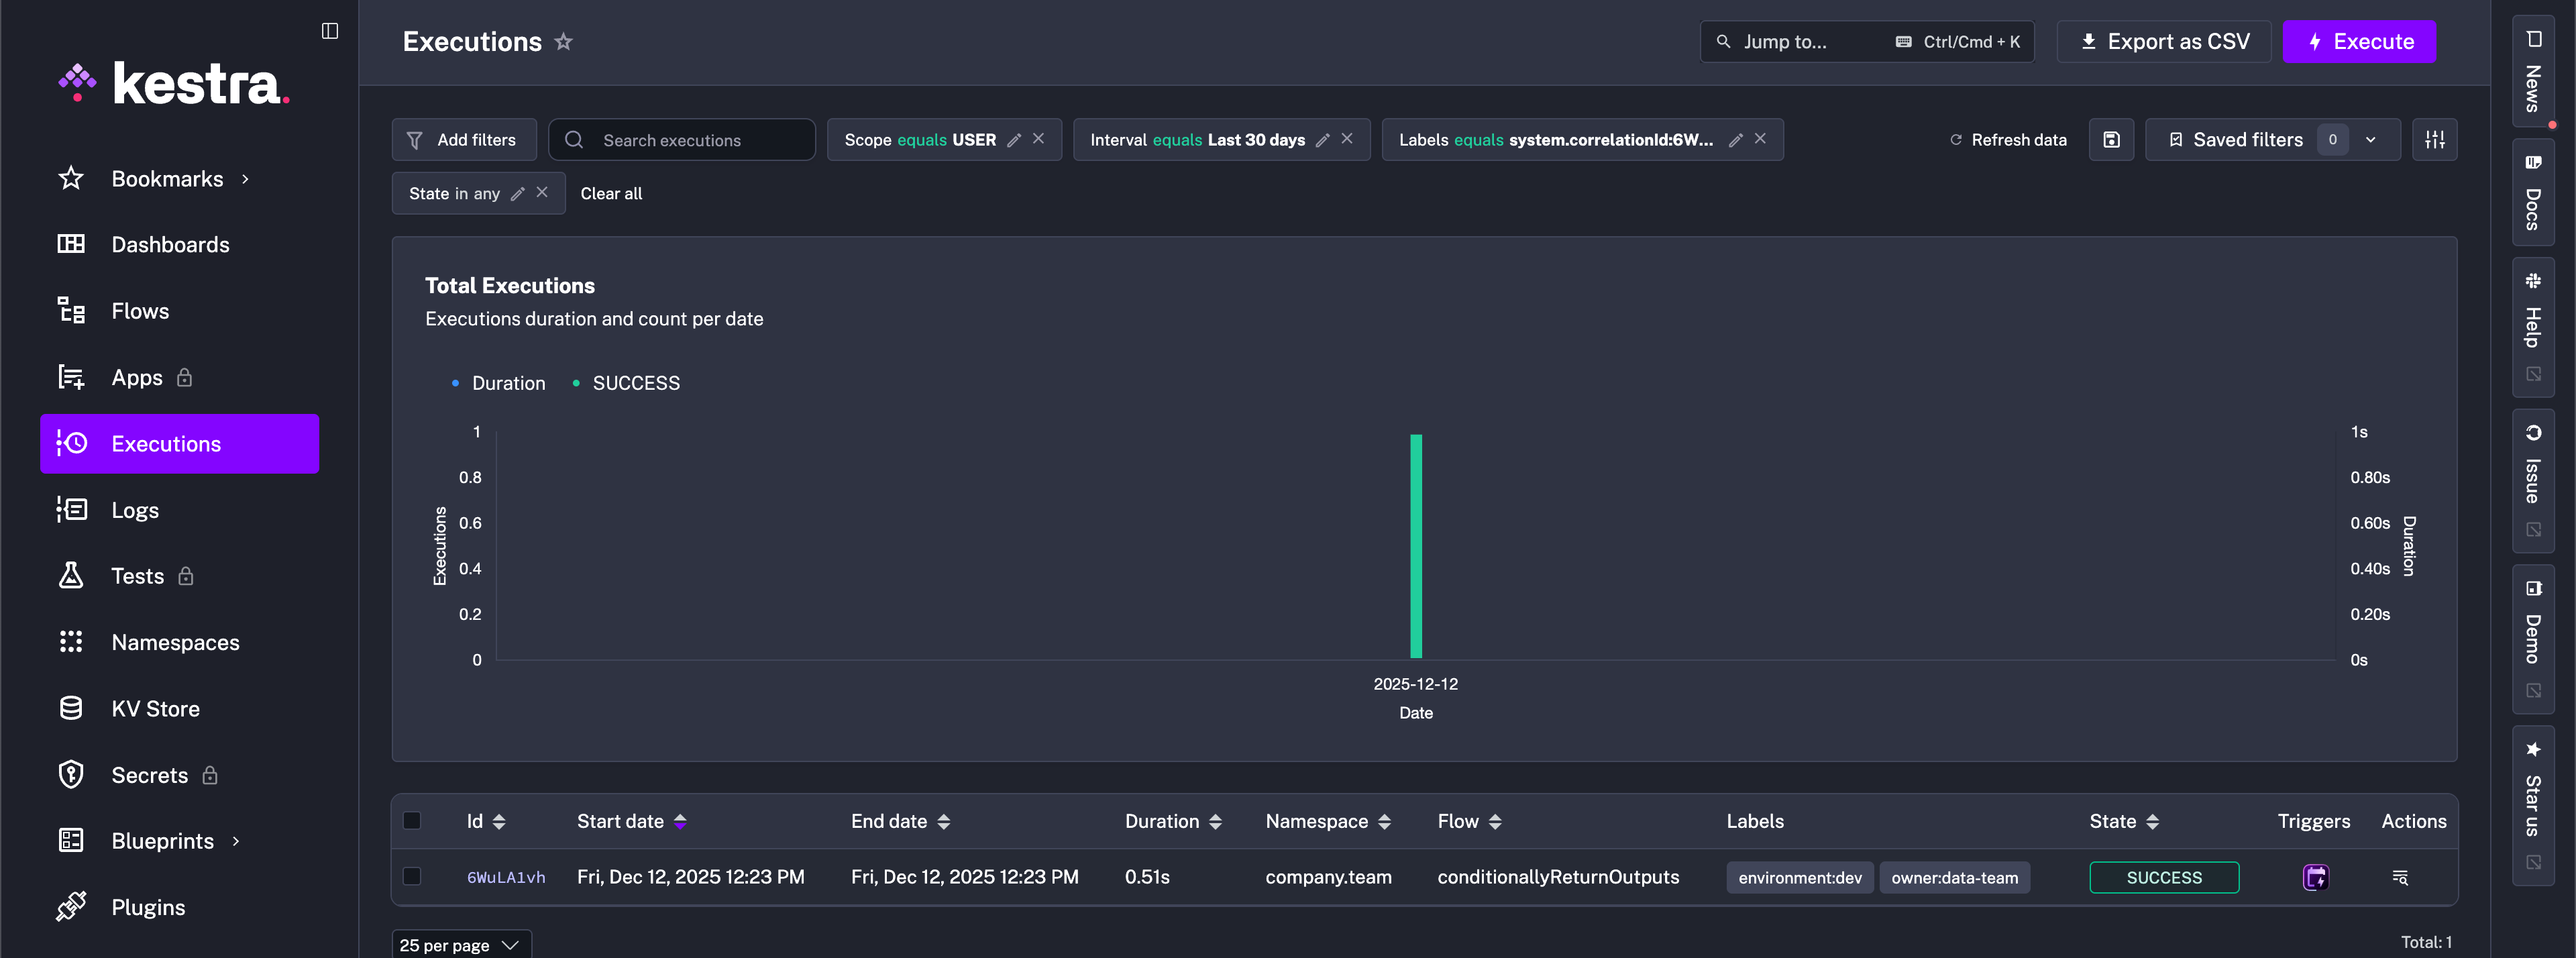Click the save filter icon near Refresh data
Image resolution: width=2576 pixels, height=958 pixels.
point(2111,139)
